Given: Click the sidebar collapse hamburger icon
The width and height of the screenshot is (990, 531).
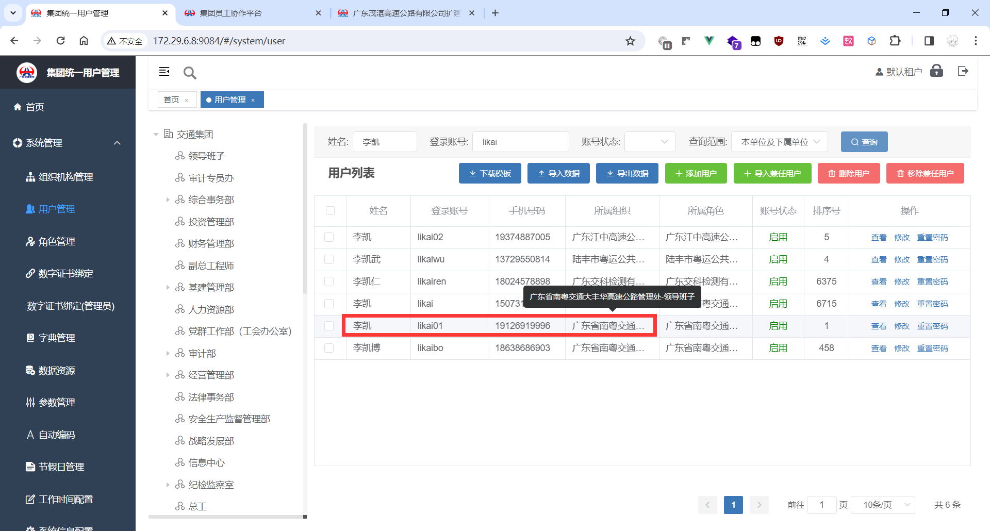Looking at the screenshot, I should coord(164,72).
